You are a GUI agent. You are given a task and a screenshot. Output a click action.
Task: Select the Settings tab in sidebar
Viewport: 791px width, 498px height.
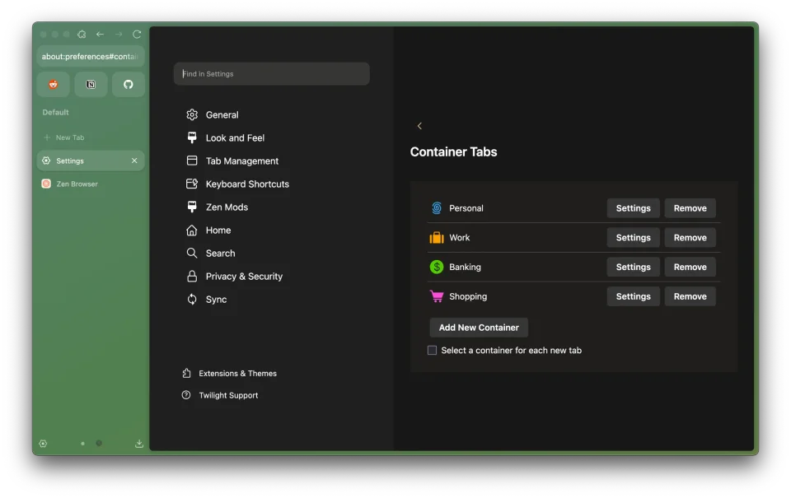pyautogui.click(x=91, y=161)
